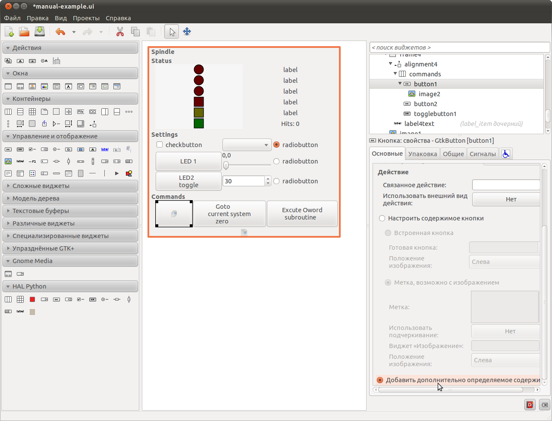Open the undo history dropdown arrow

(x=74, y=32)
